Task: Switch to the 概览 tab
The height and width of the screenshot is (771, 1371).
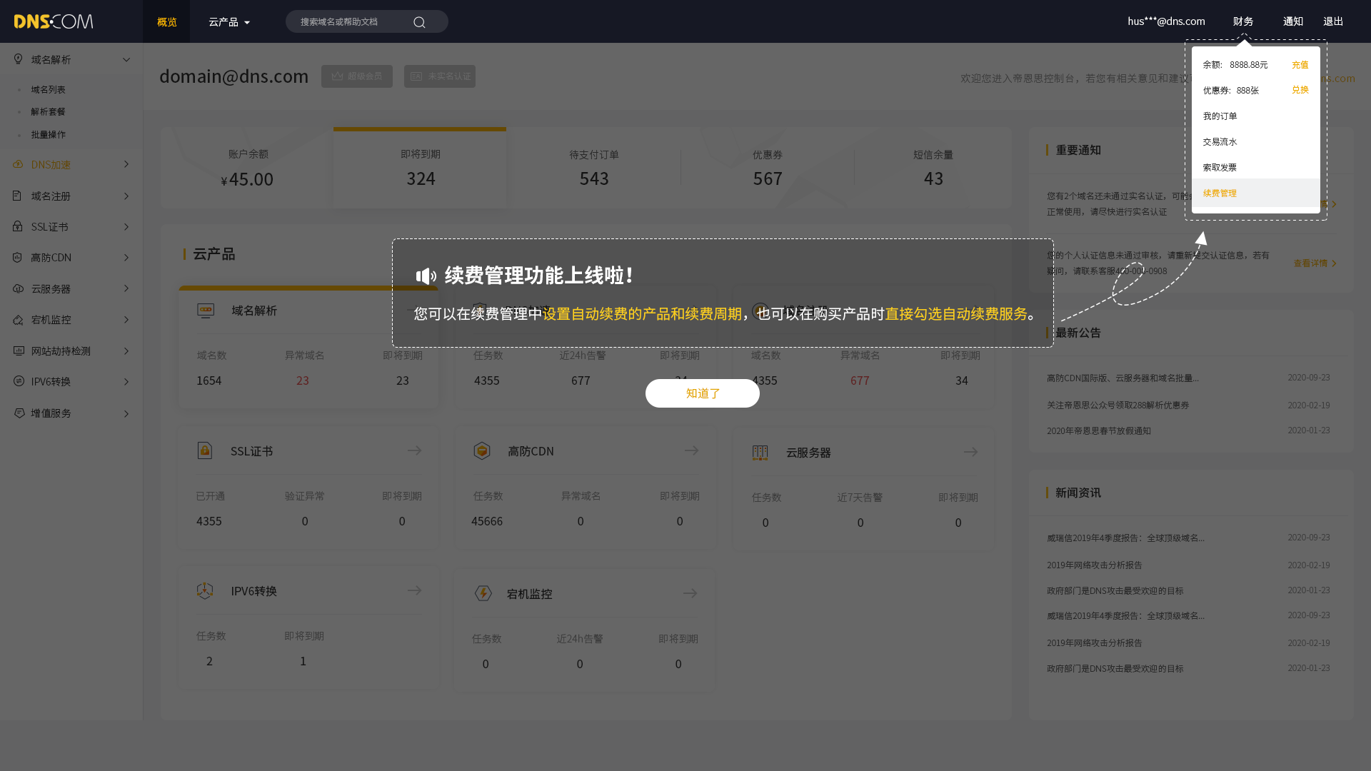Action: coord(166,22)
